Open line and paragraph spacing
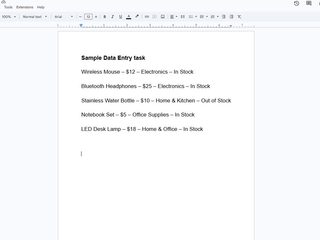This screenshot has width=320, height=240. pyautogui.click(x=183, y=17)
